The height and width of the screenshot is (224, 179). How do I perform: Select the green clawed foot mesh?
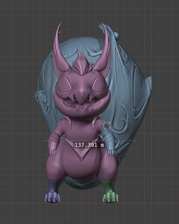[x=110, y=192]
